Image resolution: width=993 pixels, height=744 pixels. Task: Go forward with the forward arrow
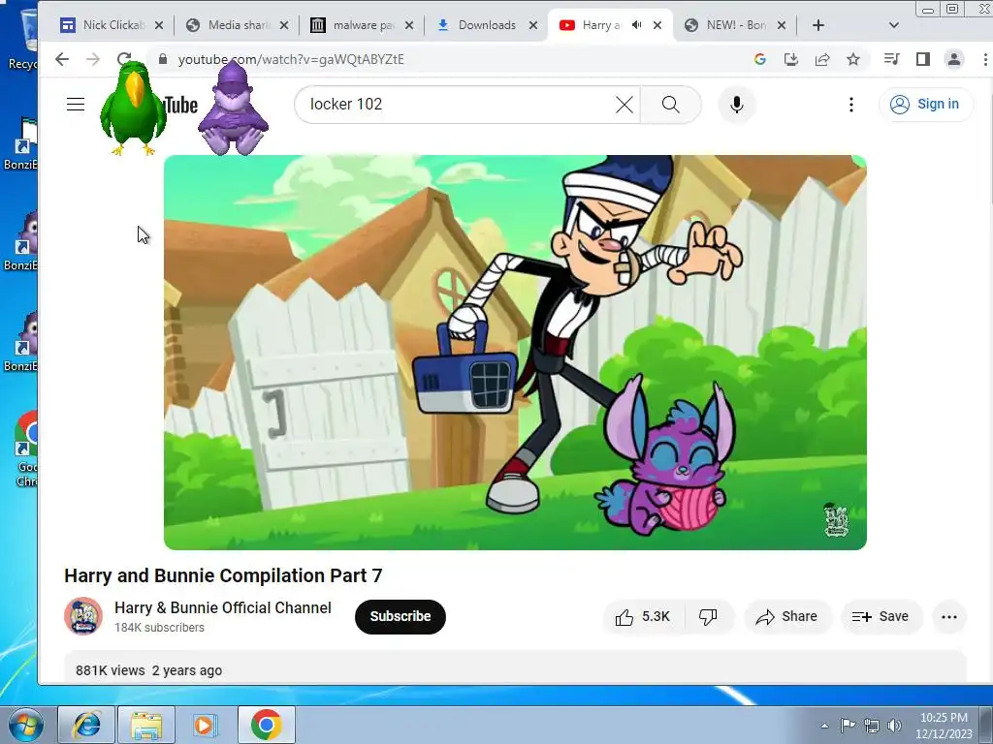pyautogui.click(x=93, y=59)
